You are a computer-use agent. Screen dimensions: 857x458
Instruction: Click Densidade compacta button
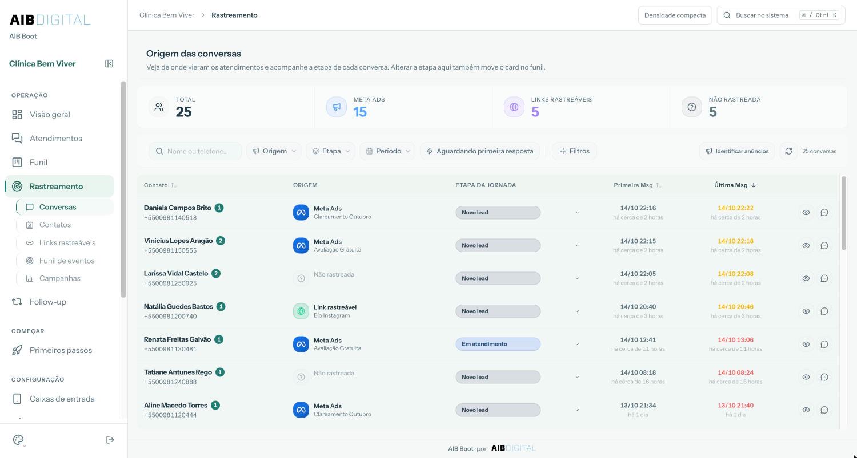[675, 15]
